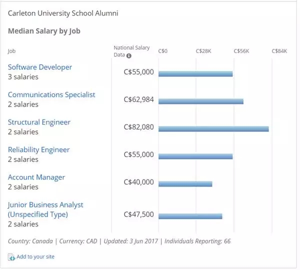
Task: Click the Reliability Engineer salary bar
Action: tap(195, 156)
